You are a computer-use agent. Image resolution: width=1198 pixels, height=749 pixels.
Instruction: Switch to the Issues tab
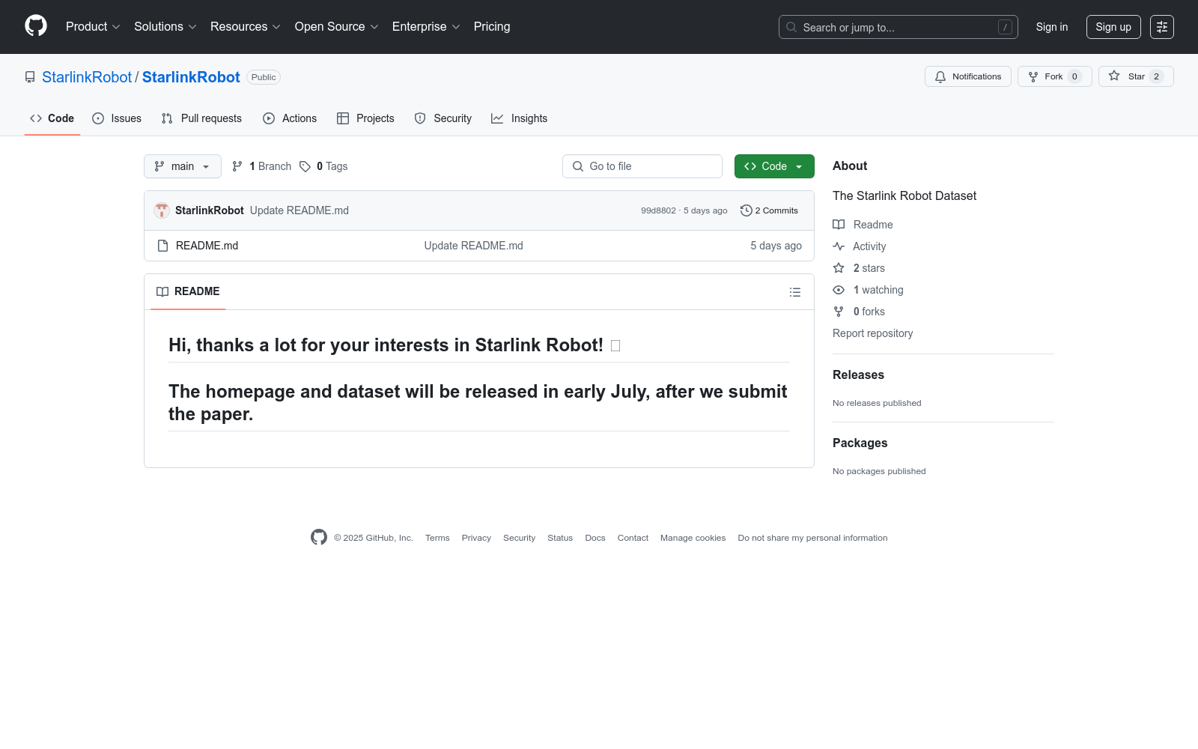pyautogui.click(x=117, y=118)
